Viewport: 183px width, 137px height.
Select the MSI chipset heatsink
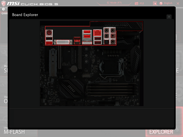click(71, 89)
